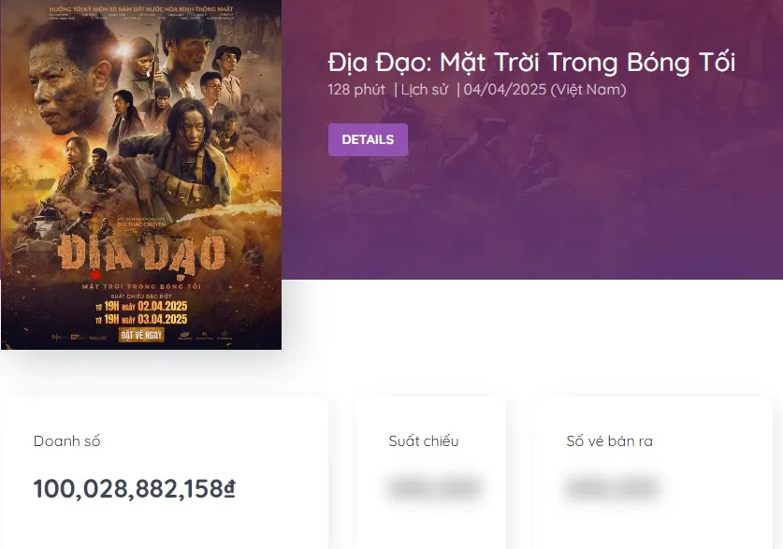The width and height of the screenshot is (783, 549).
Task: Click the DETAILS button
Action: tap(368, 139)
